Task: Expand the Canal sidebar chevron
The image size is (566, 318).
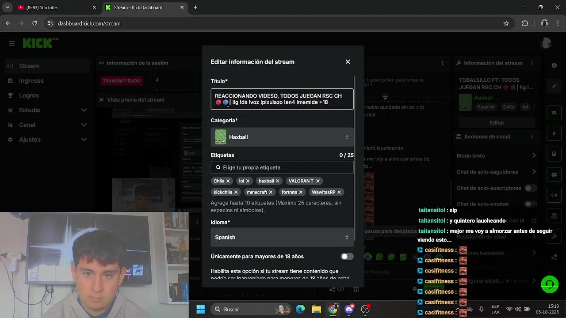Action: (x=84, y=125)
